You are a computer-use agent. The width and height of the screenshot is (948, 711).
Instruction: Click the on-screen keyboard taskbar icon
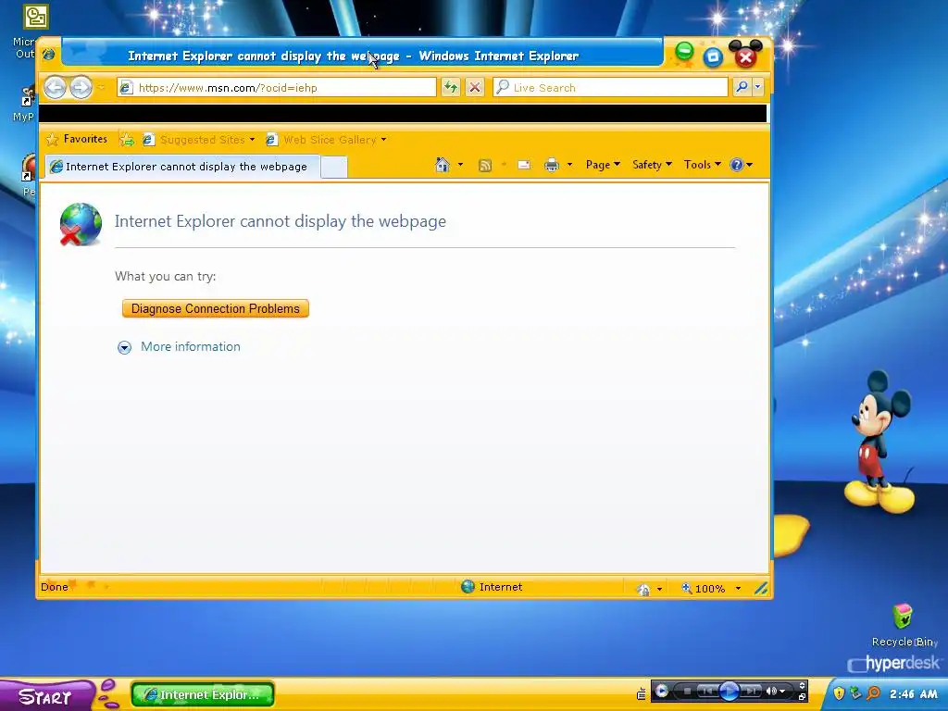642,694
